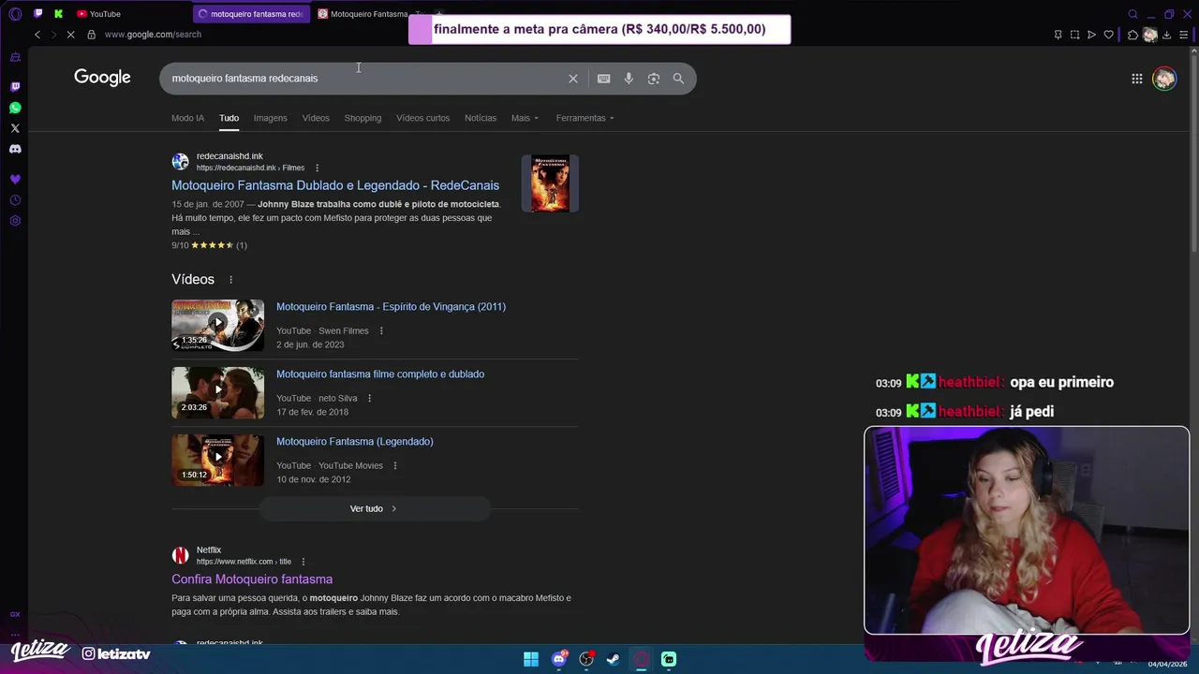
Task: Click the Opera GX menu logo
Action: 15,14
